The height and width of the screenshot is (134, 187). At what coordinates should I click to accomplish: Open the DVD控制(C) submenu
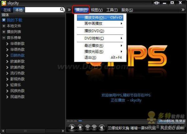pyautogui.click(x=100, y=38)
